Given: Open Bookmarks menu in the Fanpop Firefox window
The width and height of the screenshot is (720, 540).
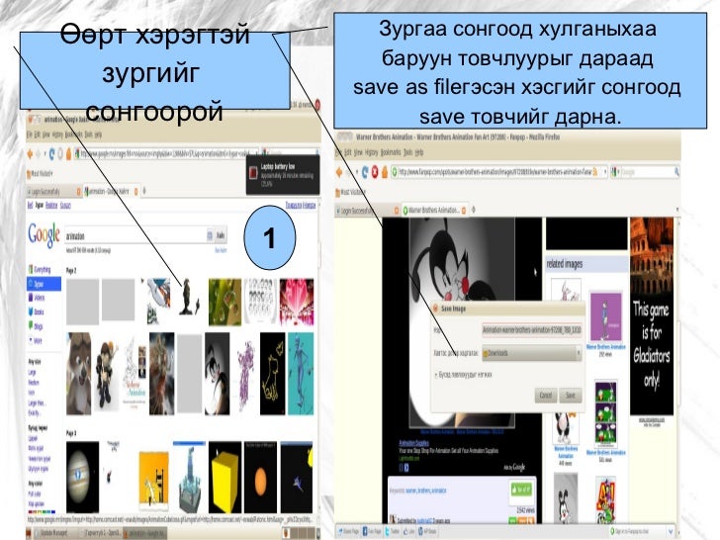Looking at the screenshot, I should (x=391, y=152).
